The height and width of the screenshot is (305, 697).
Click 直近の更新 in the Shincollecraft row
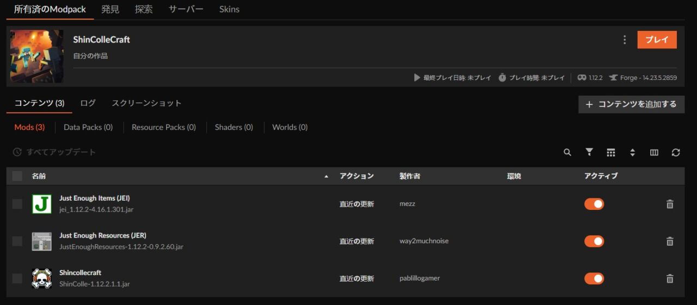coord(357,278)
